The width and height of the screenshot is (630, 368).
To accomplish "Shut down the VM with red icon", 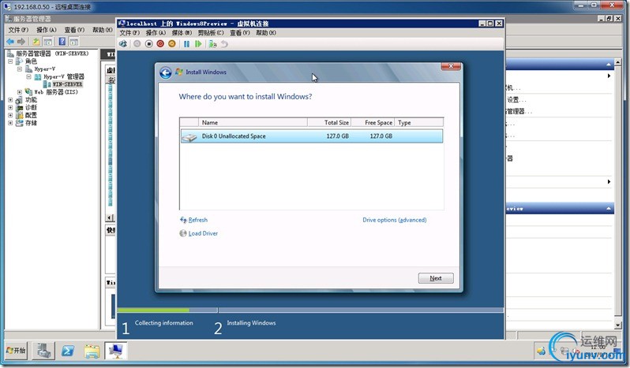I will point(160,43).
